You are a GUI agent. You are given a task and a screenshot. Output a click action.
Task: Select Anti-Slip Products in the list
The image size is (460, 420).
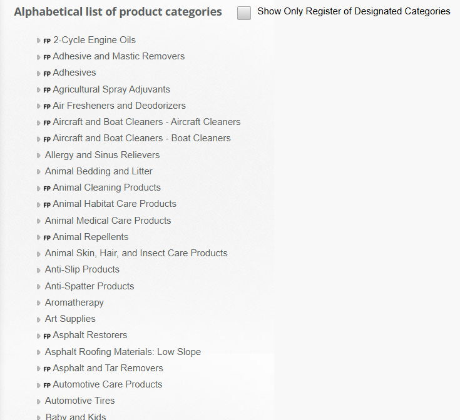pyautogui.click(x=82, y=269)
